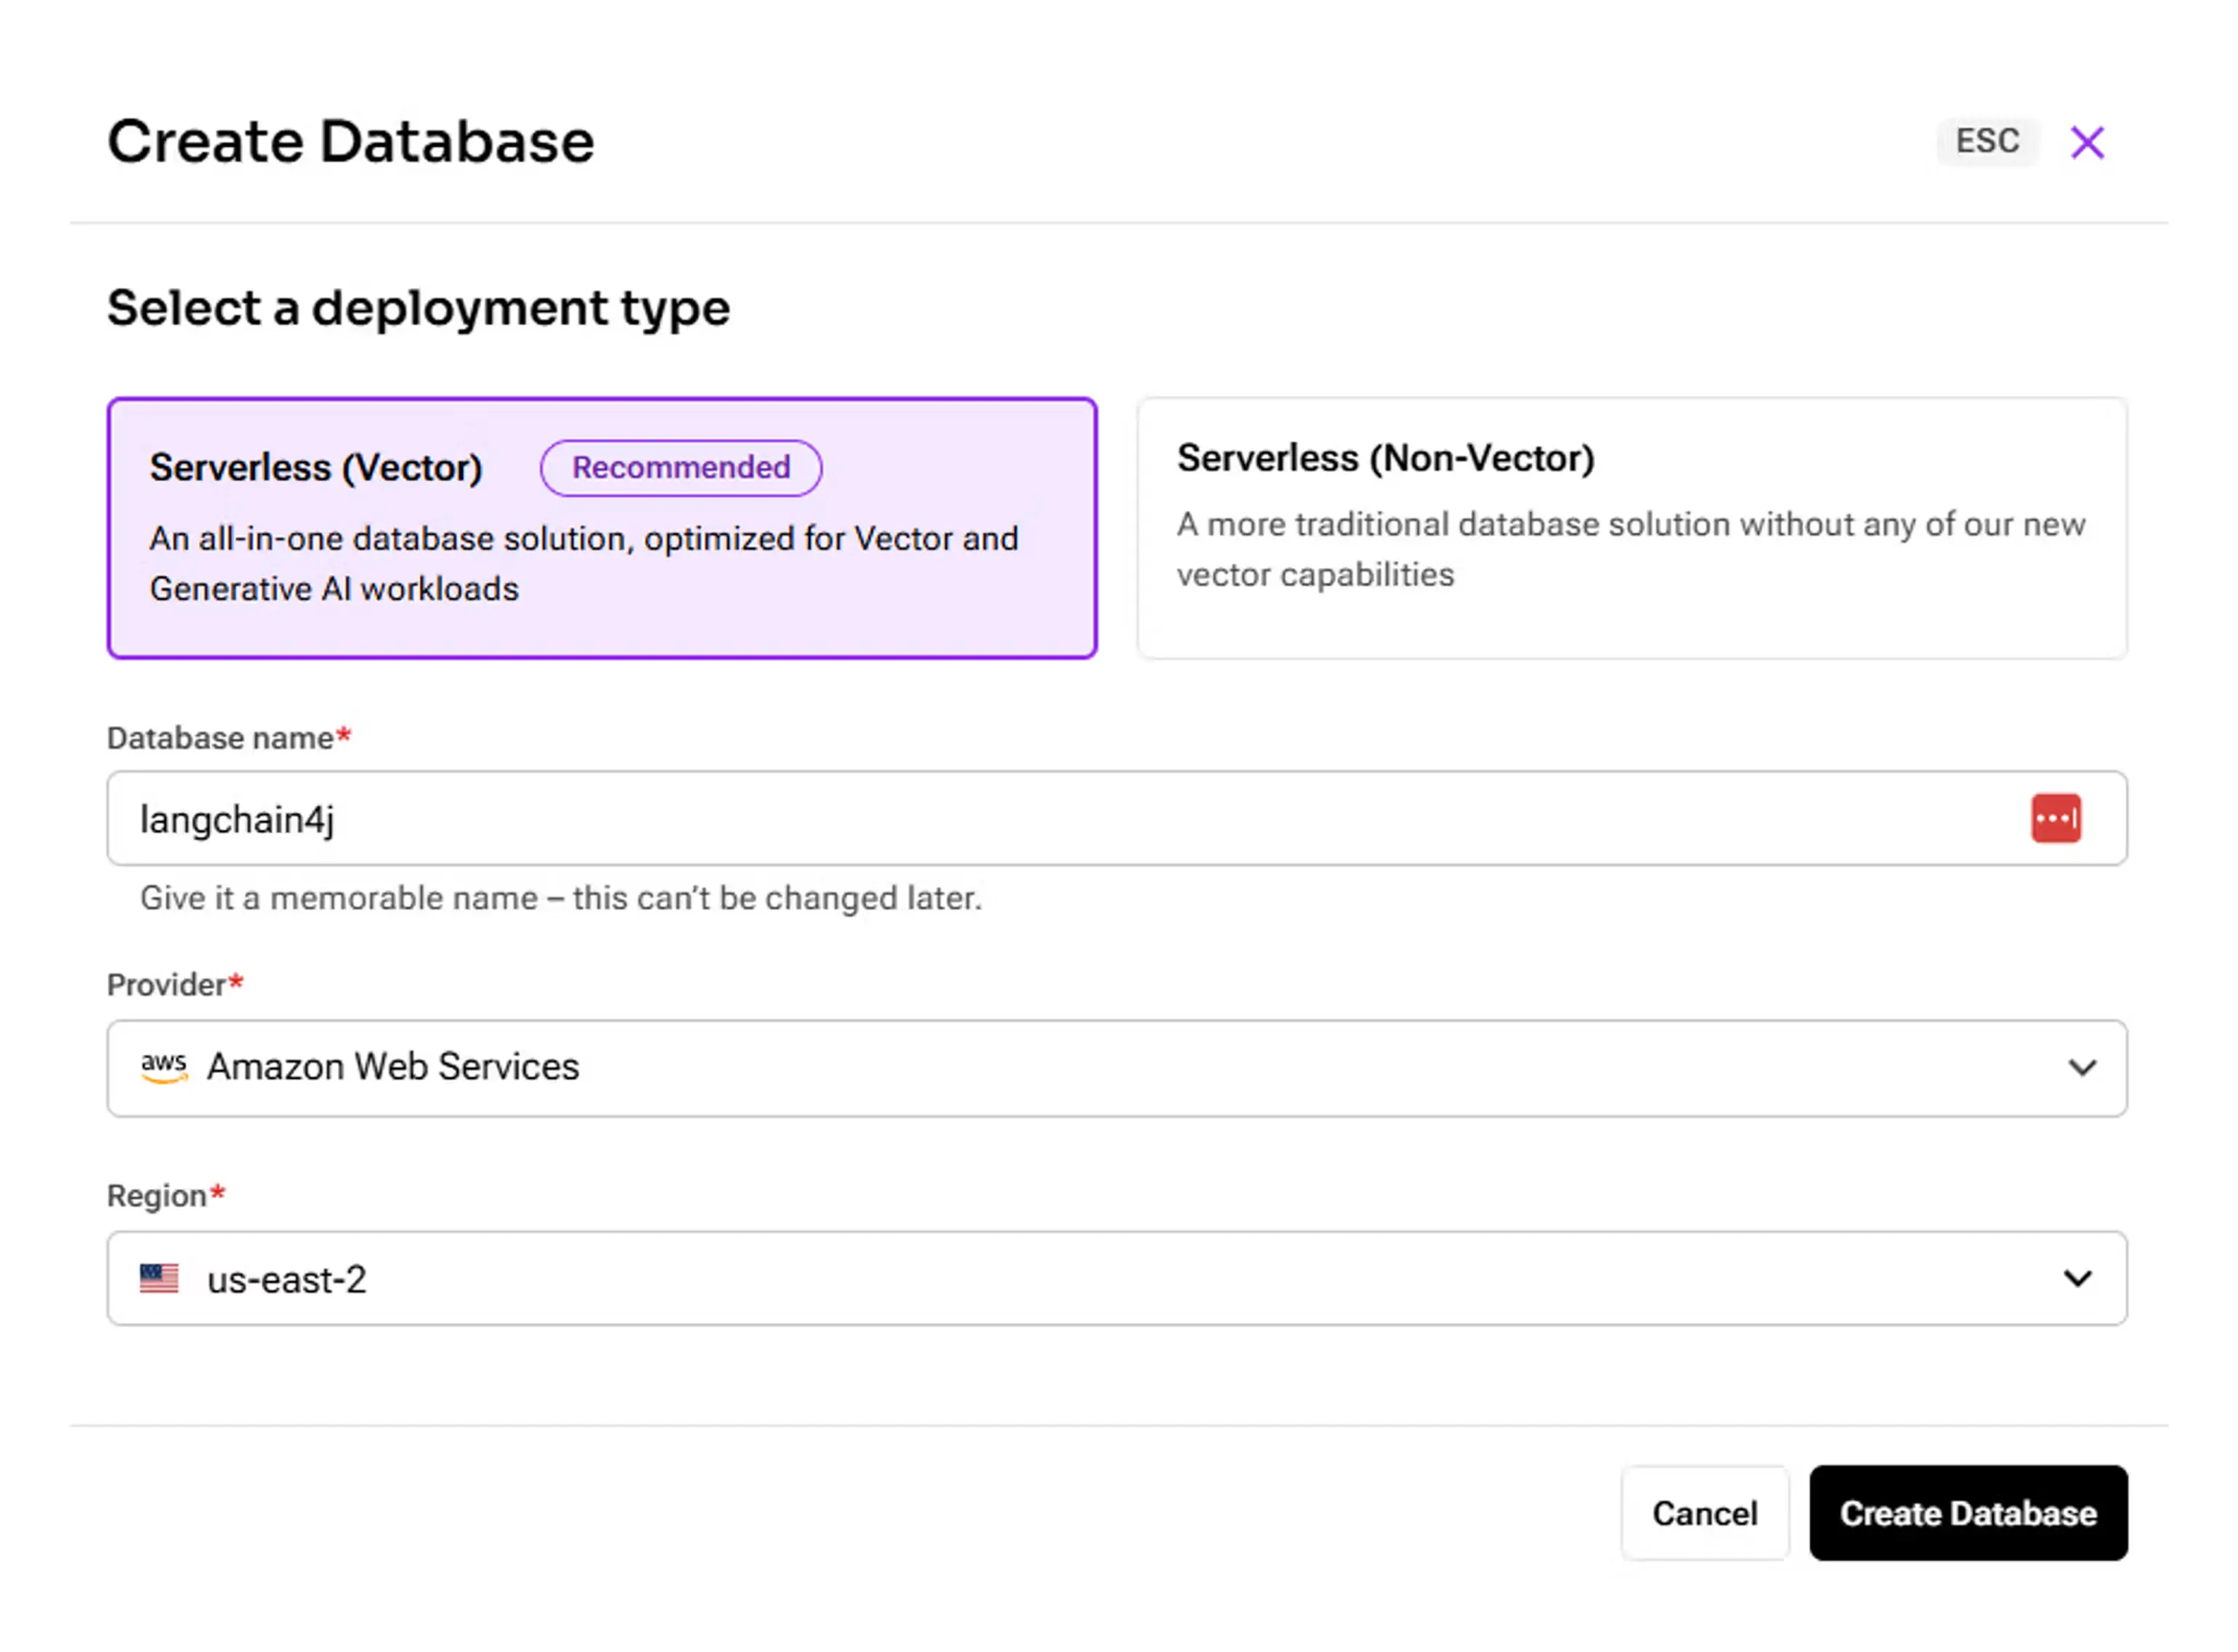Screen dimensions: 2238x1652
Task: Click the Database name field label
Action: point(220,738)
